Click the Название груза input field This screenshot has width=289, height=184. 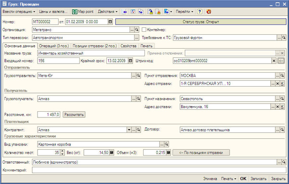click(x=91, y=53)
